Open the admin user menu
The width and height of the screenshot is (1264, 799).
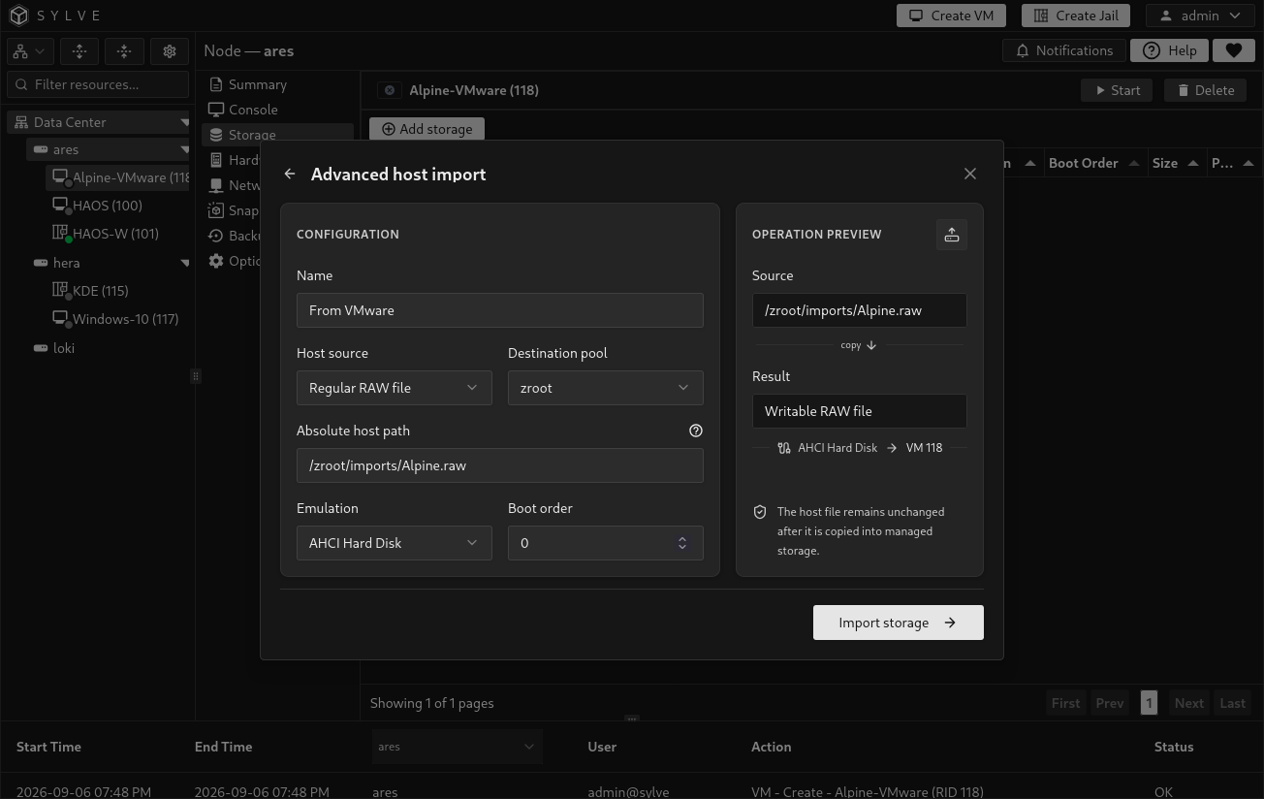(1200, 16)
